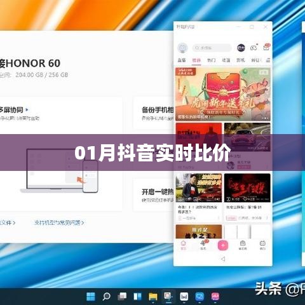Tap the phone back triangle button

point(223,259)
